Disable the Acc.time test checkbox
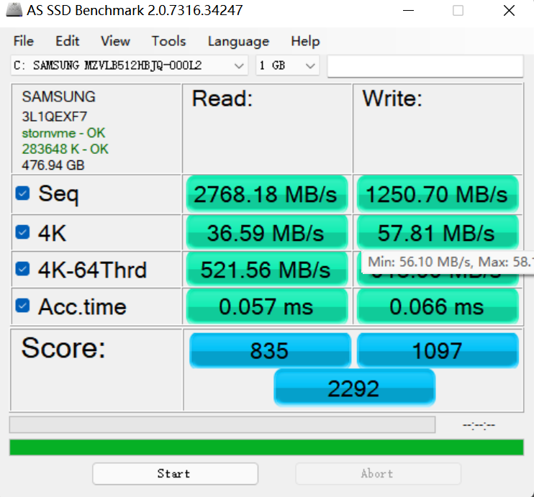 22,306
